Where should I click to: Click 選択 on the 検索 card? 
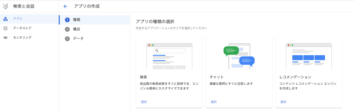(144, 102)
